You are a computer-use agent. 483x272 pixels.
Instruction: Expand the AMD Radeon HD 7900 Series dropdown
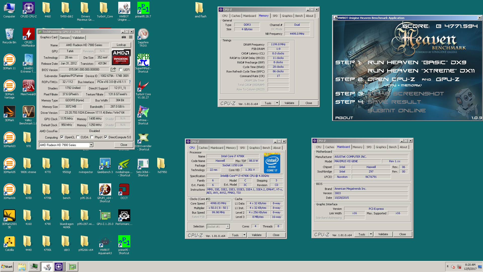(91, 145)
